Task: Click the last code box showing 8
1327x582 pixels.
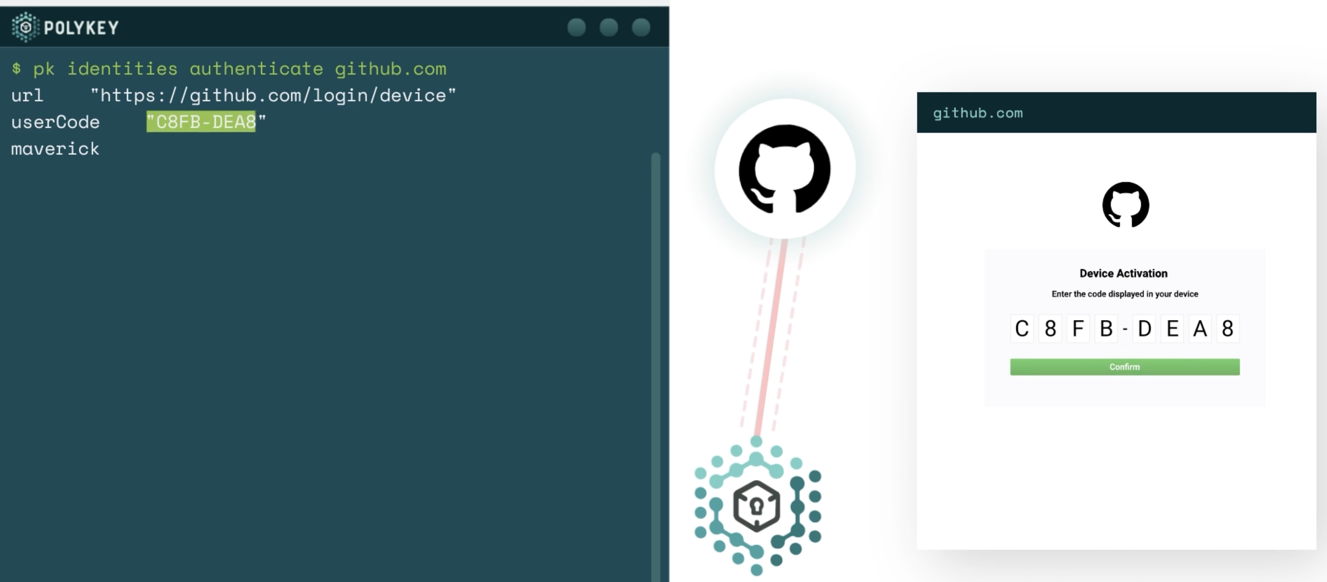Action: 1228,328
